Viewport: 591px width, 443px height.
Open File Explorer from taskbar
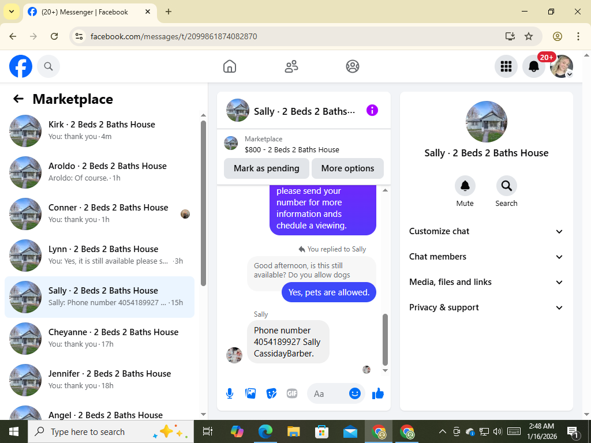(x=293, y=431)
